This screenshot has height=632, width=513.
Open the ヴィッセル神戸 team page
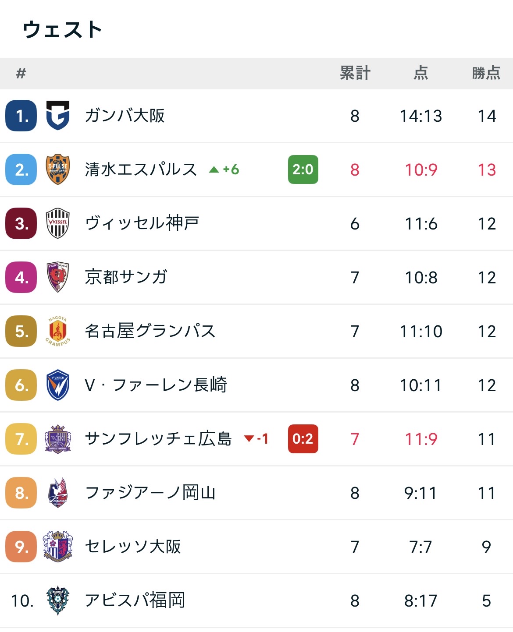[x=142, y=223]
